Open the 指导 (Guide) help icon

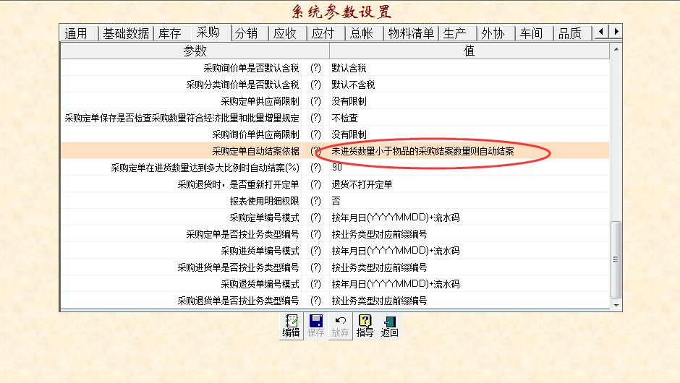pyautogui.click(x=365, y=326)
